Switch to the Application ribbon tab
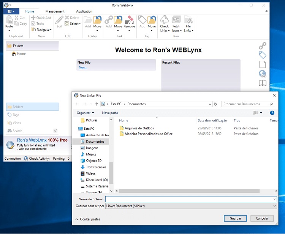 84,11
